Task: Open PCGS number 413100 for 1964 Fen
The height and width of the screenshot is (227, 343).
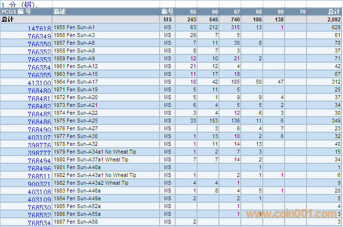Action: click(x=39, y=83)
